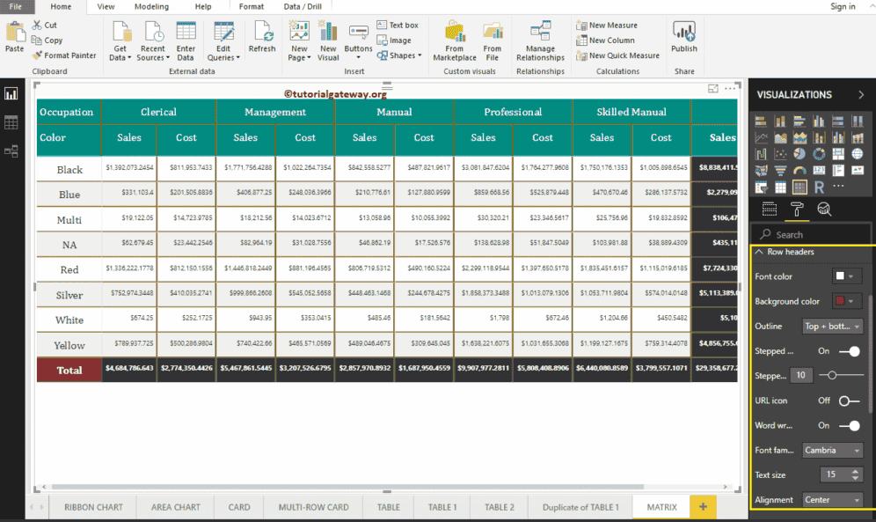The height and width of the screenshot is (522, 876).
Task: Open the Outline dropdown
Action: click(x=832, y=326)
